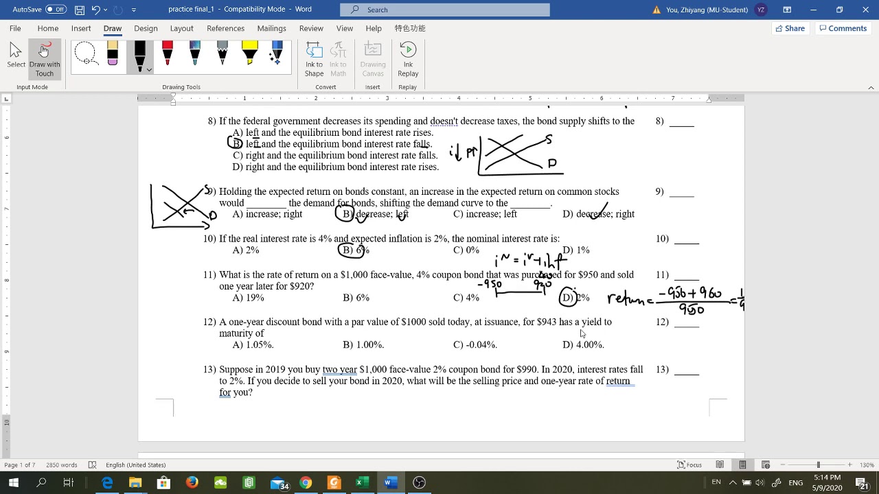This screenshot has height=494, width=879.
Task: Open word count 2850 words
Action: [61, 465]
